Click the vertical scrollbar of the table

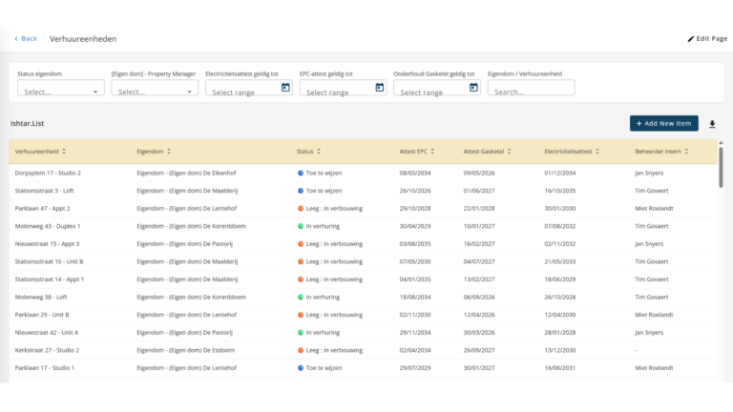coord(720,172)
